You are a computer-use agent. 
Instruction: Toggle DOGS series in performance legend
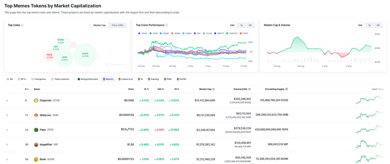point(188,33)
